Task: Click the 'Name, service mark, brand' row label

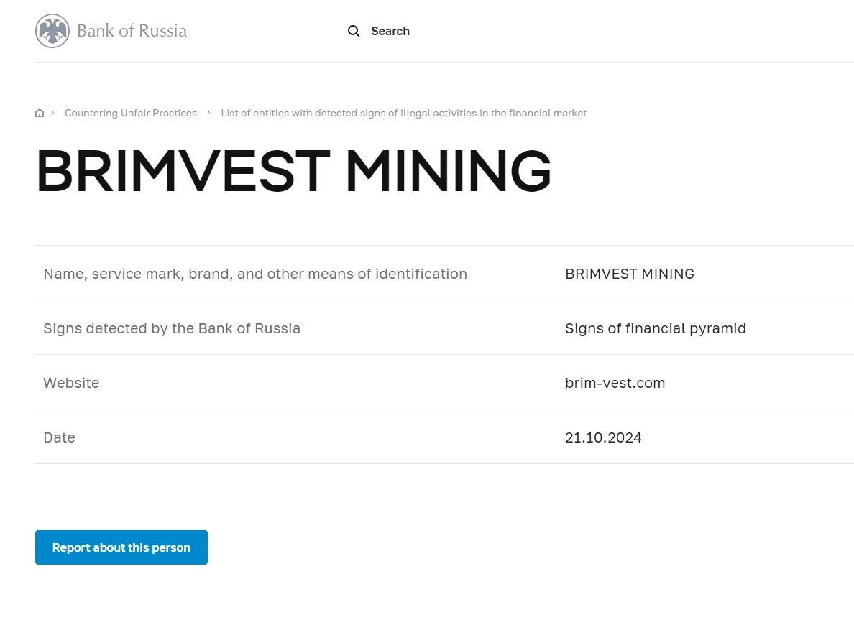Action: (x=255, y=274)
